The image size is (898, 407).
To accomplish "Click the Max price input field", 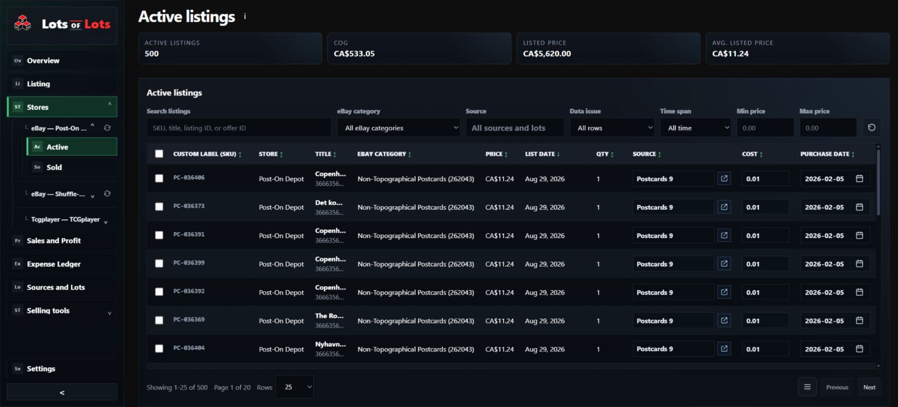I will 828,128.
